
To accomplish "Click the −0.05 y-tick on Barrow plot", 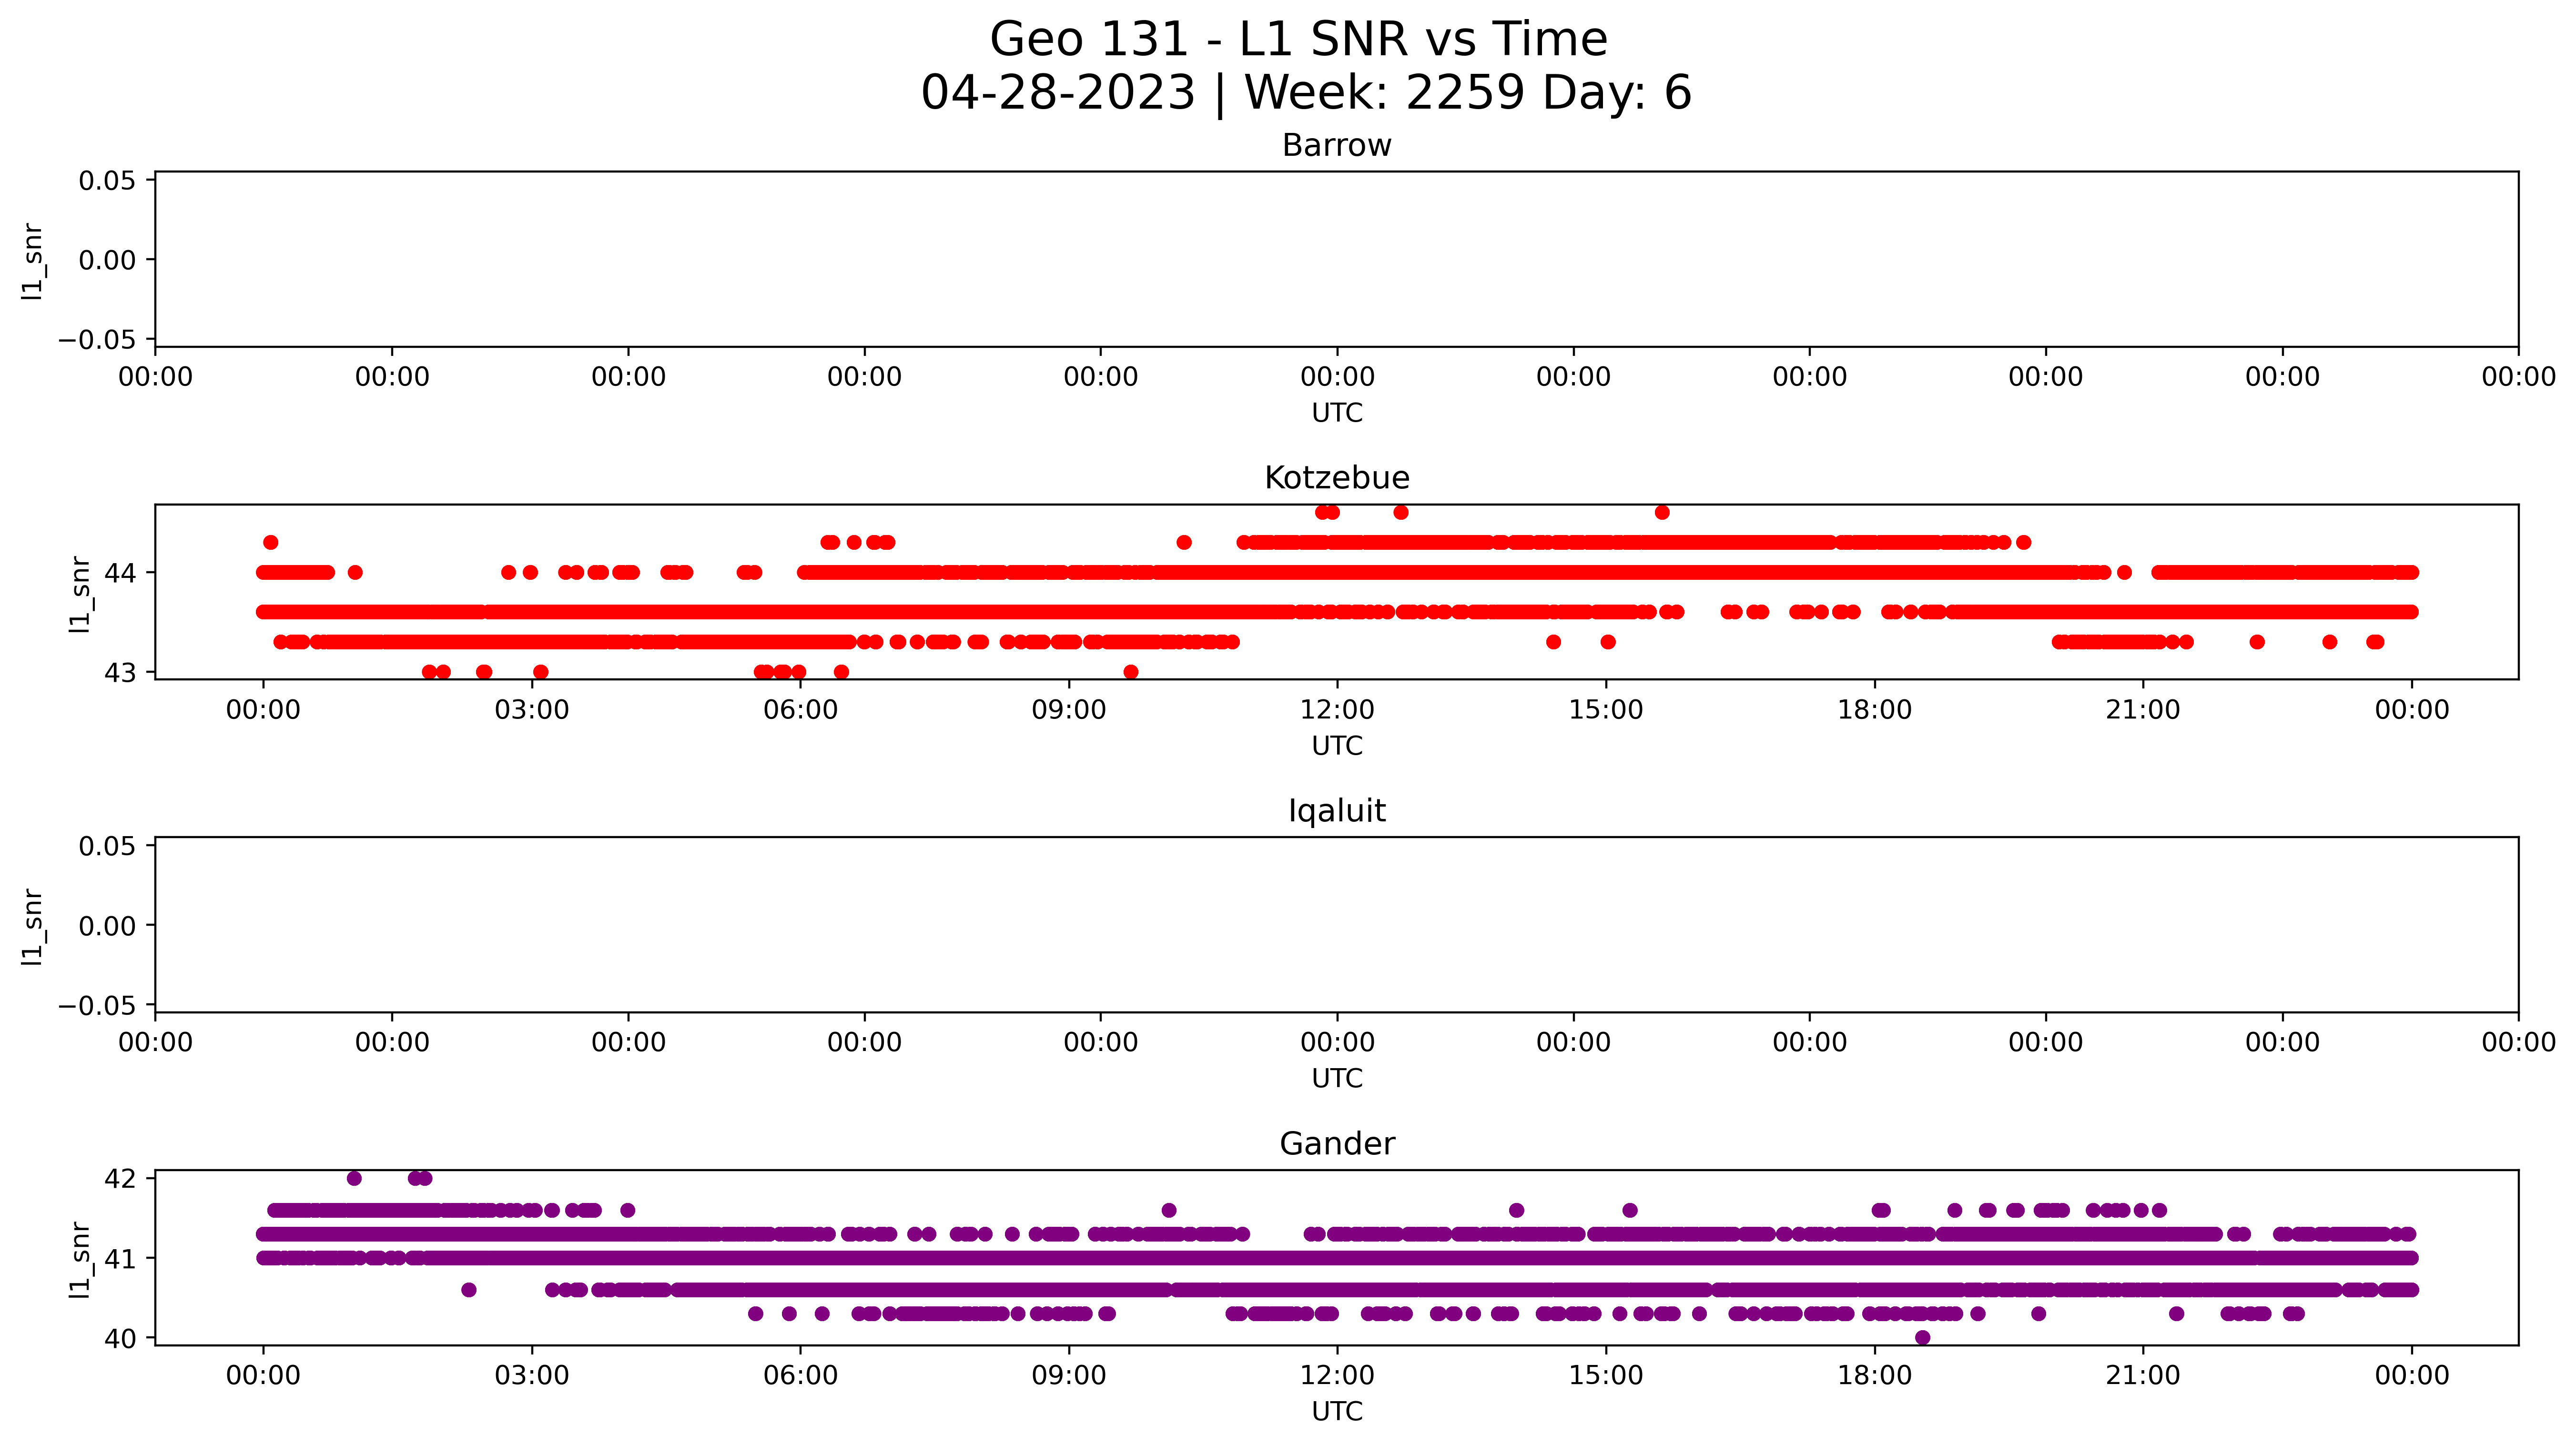I will [97, 340].
